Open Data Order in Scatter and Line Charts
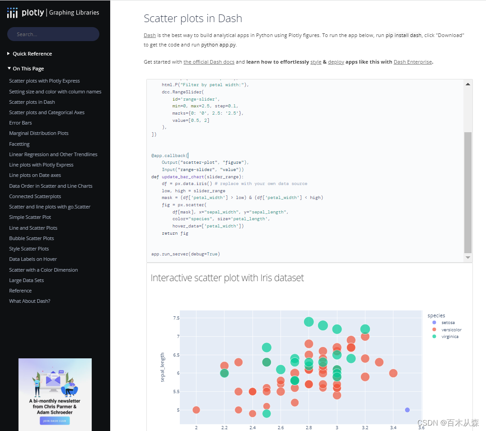The width and height of the screenshot is (486, 431). [x=51, y=186]
